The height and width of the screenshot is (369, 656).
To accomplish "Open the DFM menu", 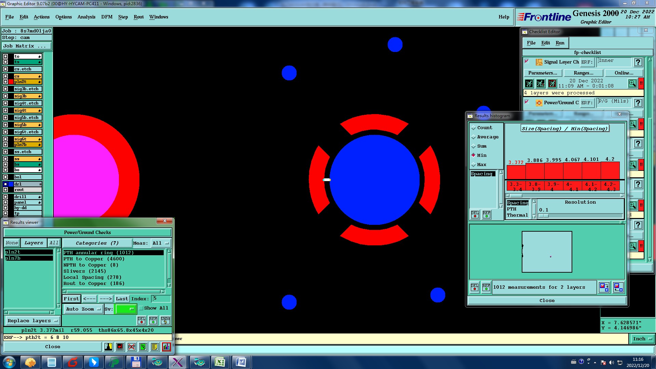I will (107, 17).
